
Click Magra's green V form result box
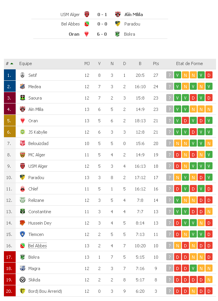coord(193,268)
